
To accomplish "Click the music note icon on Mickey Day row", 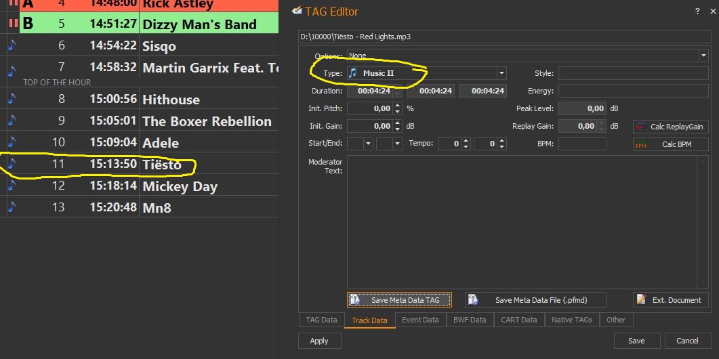I will tap(12, 186).
